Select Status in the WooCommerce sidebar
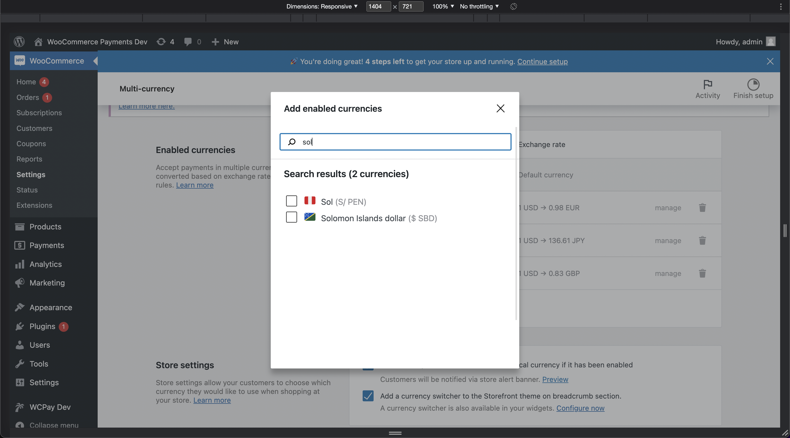 click(27, 190)
